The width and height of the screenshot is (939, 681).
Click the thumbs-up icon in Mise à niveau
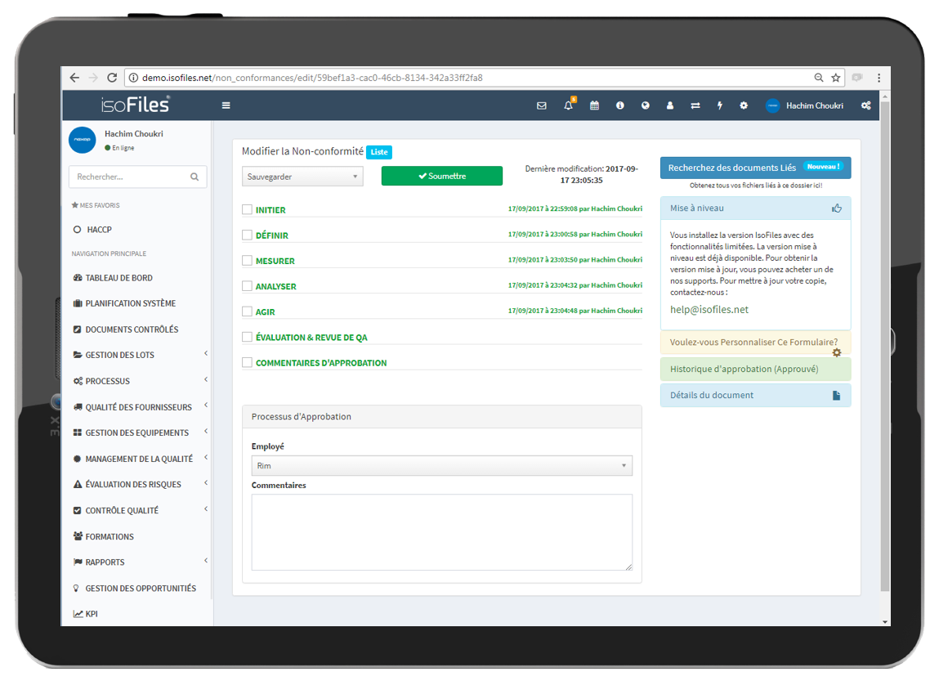(x=837, y=208)
